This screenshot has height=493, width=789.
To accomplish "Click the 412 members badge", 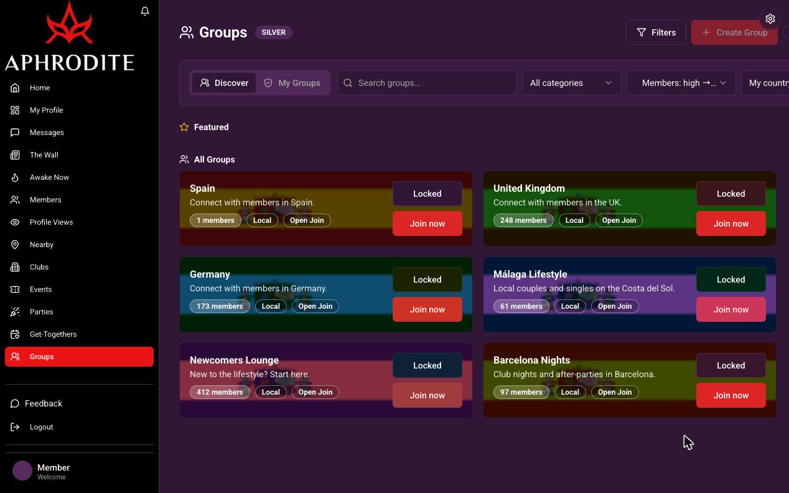I will pos(220,392).
